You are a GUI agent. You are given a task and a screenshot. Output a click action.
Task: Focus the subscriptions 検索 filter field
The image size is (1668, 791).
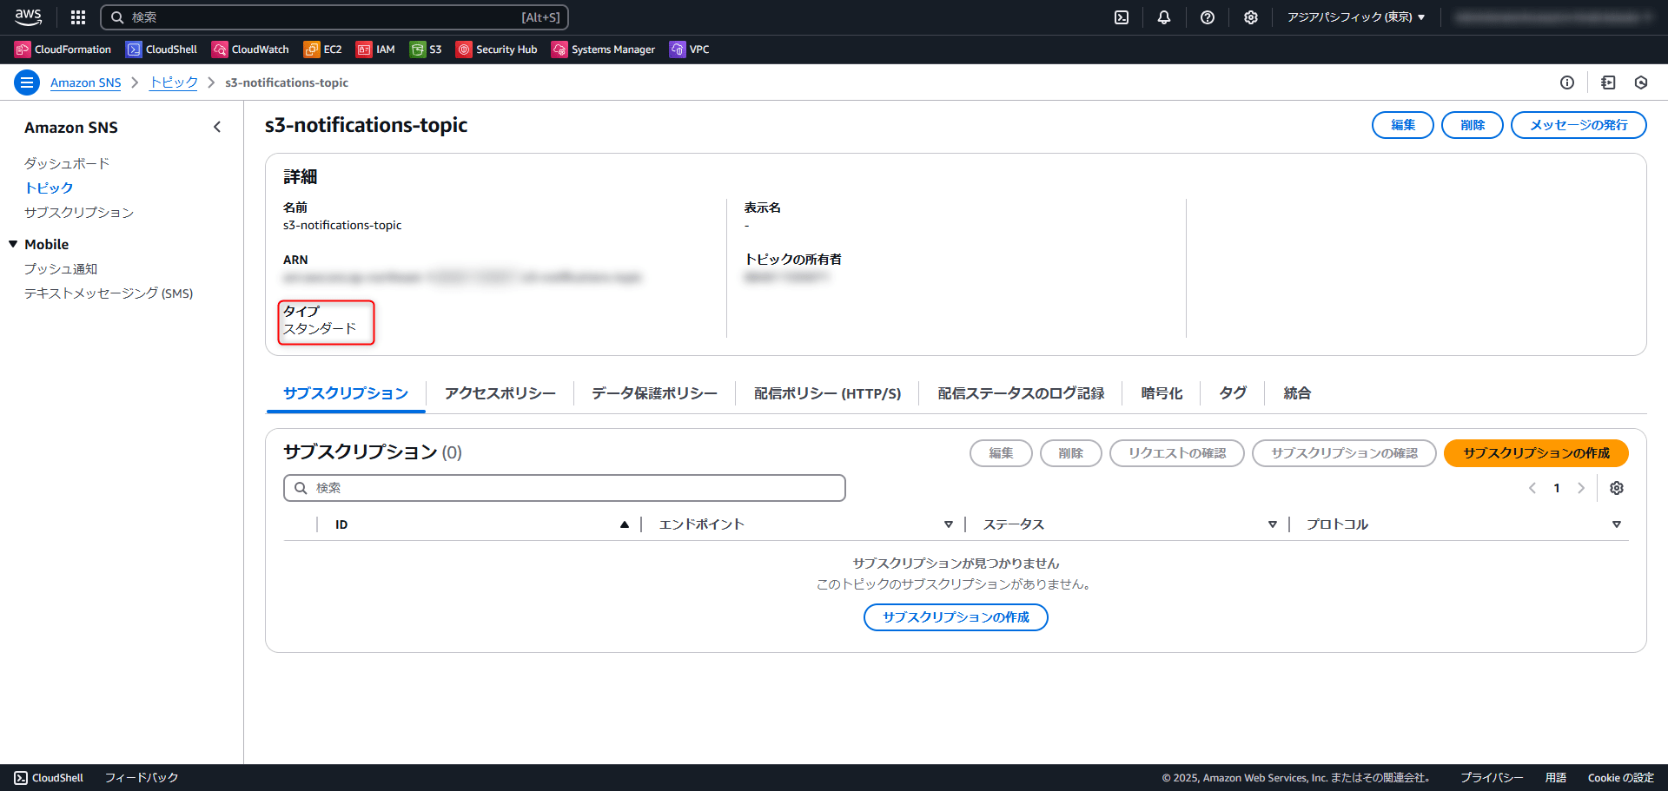(x=565, y=488)
